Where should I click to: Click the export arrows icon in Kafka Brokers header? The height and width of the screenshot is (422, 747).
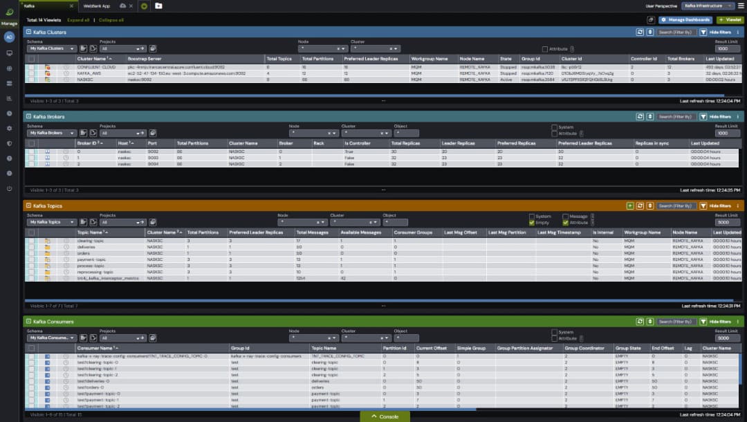point(650,117)
